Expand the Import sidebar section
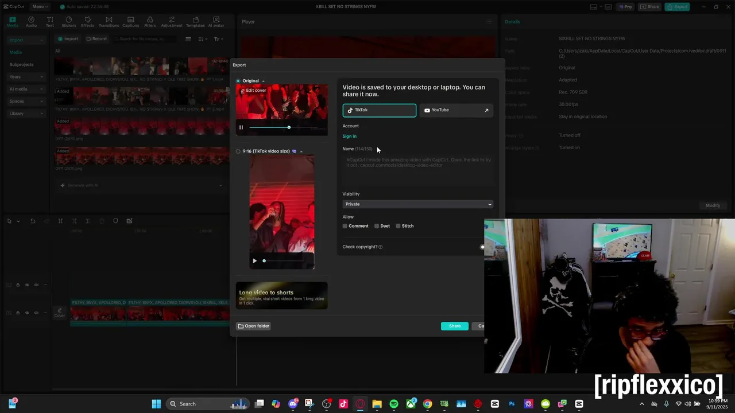The width and height of the screenshot is (735, 413). pos(26,40)
